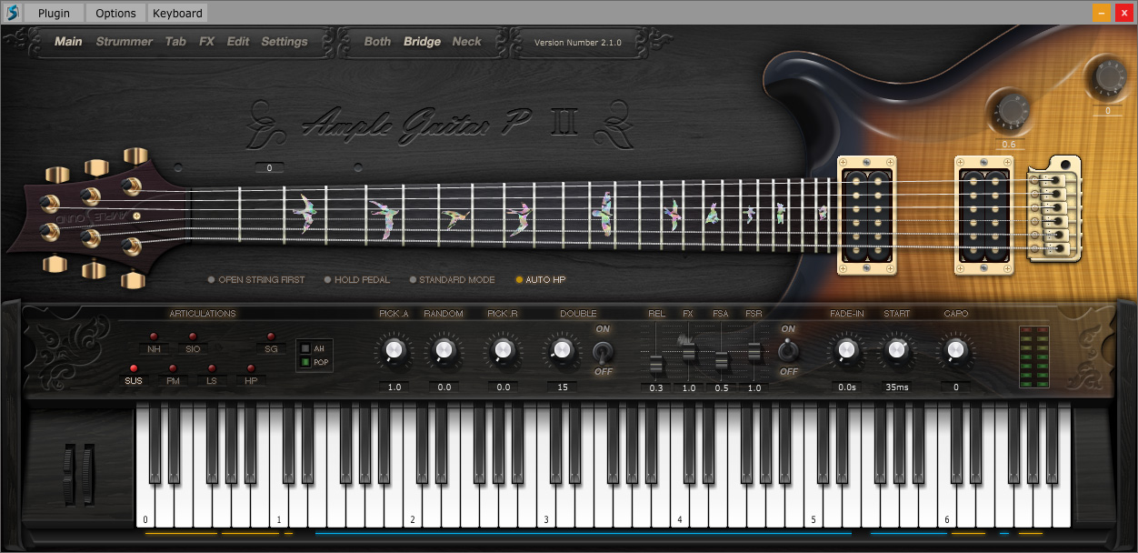Click the DOUBLE value field 15
The image size is (1138, 553).
(x=562, y=387)
